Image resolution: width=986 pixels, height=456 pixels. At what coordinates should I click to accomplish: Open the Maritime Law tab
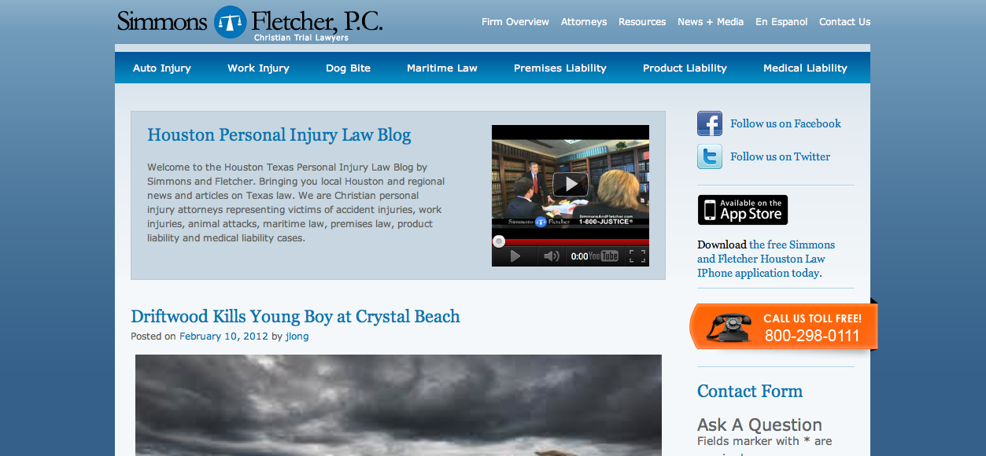coord(442,68)
